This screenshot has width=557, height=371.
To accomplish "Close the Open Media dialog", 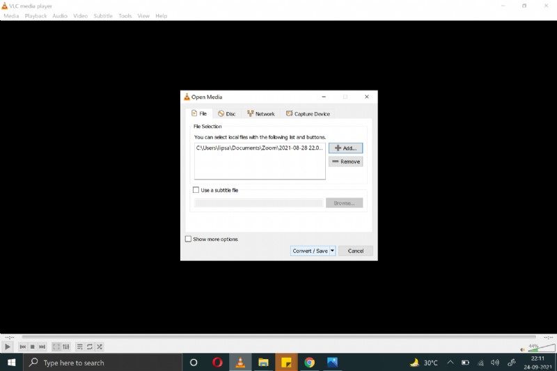I will pyautogui.click(x=367, y=97).
